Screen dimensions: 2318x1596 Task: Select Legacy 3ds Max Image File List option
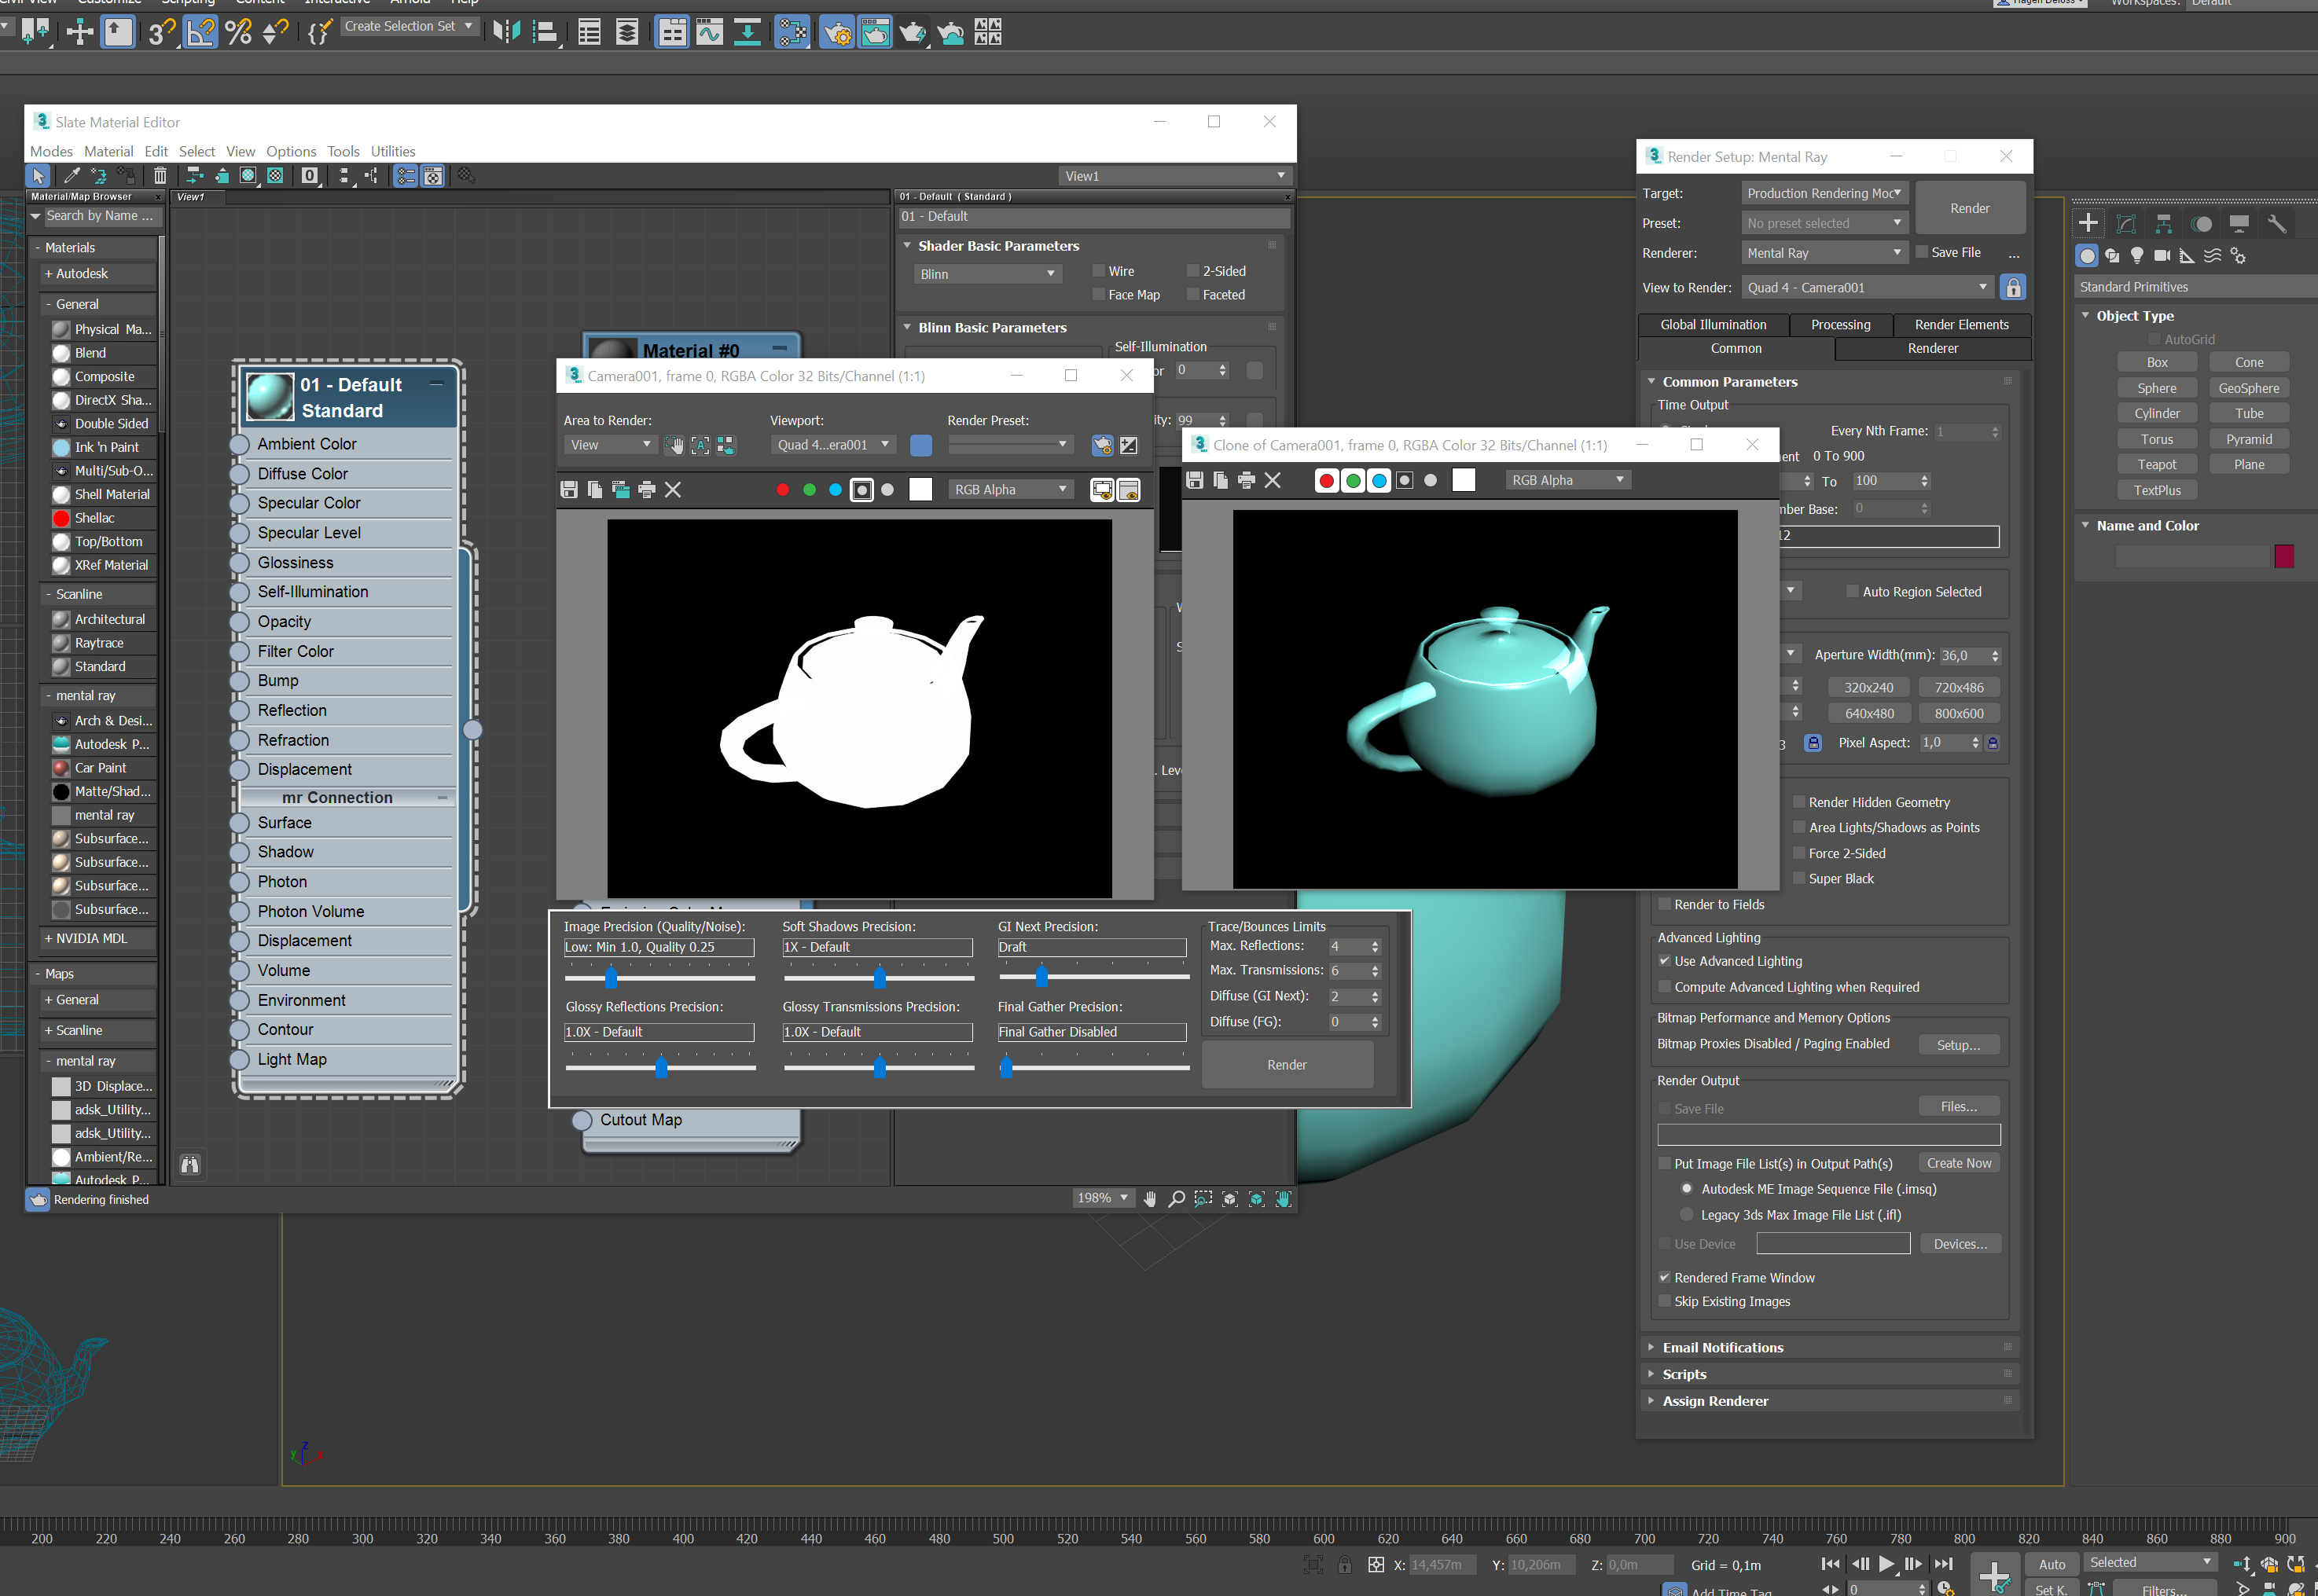point(1687,1214)
